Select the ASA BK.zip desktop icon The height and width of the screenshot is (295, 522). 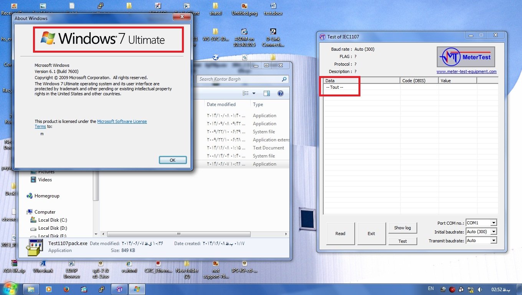pos(14,266)
